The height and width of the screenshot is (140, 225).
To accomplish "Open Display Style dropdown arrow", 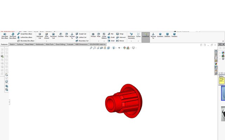I will (116, 48).
